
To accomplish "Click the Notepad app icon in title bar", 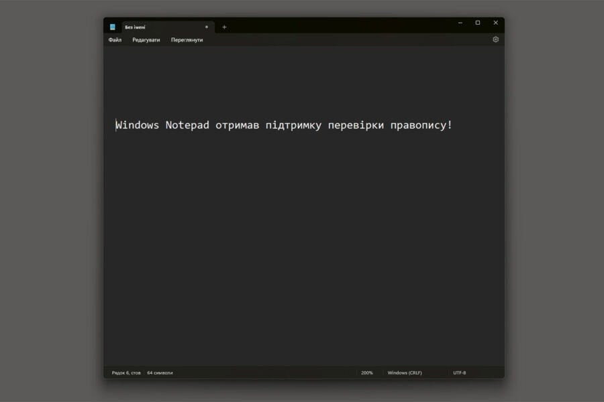I will pyautogui.click(x=113, y=27).
